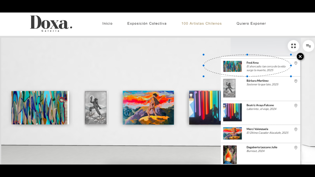Choose Laberinto, el viaje thumbnail in list
Viewport: 315px width, 177px height.
[233, 112]
